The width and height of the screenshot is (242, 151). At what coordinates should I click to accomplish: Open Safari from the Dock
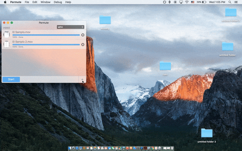77,148
